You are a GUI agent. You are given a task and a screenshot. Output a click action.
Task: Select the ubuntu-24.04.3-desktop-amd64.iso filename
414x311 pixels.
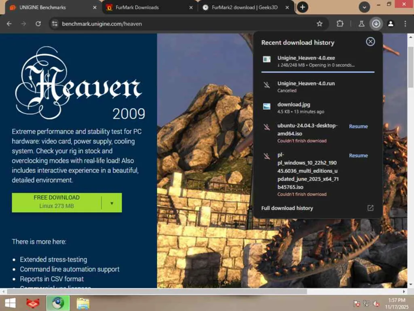tap(307, 130)
